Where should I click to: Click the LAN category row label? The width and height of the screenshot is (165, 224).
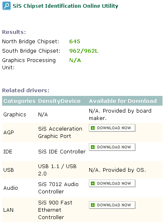(9, 210)
